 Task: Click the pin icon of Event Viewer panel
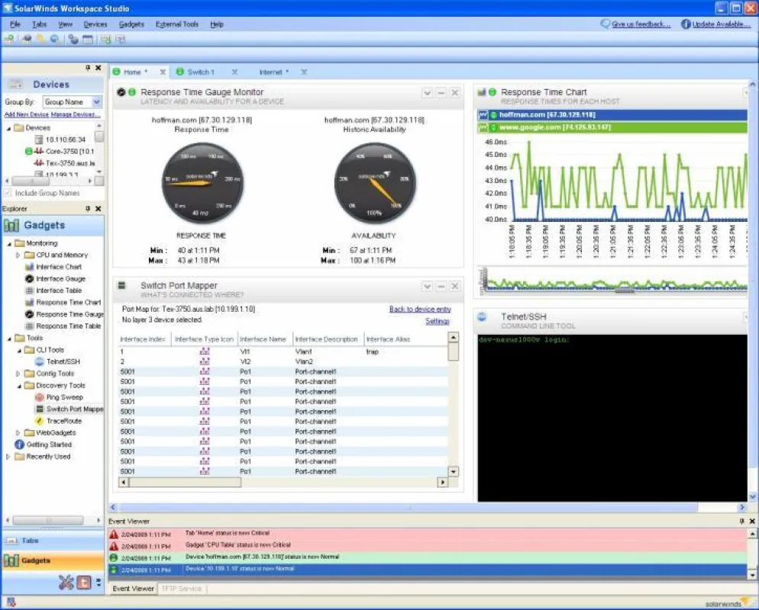741,521
